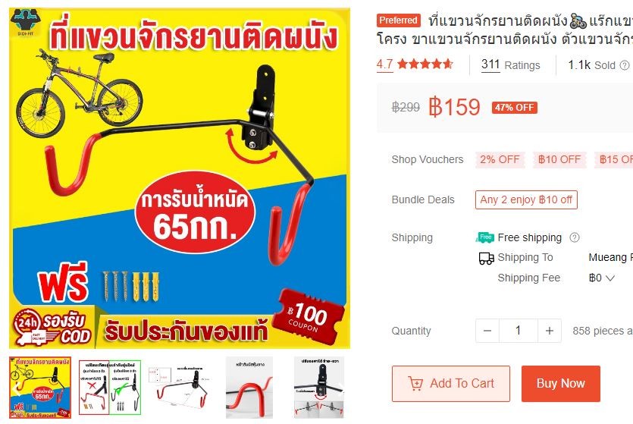Click the five star rating icons
Image resolution: width=633 pixels, height=424 pixels.
[425, 64]
